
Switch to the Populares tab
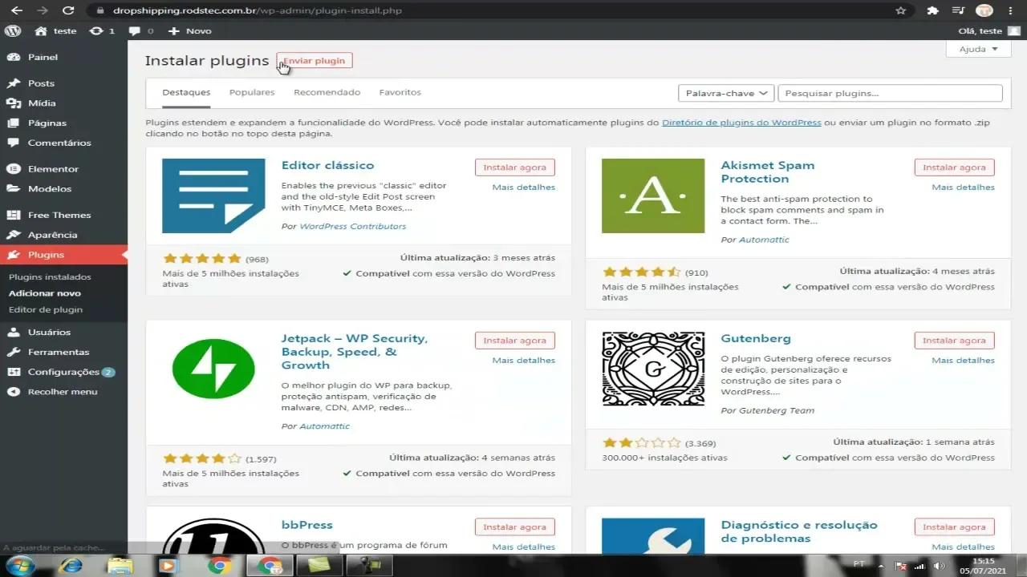(251, 91)
